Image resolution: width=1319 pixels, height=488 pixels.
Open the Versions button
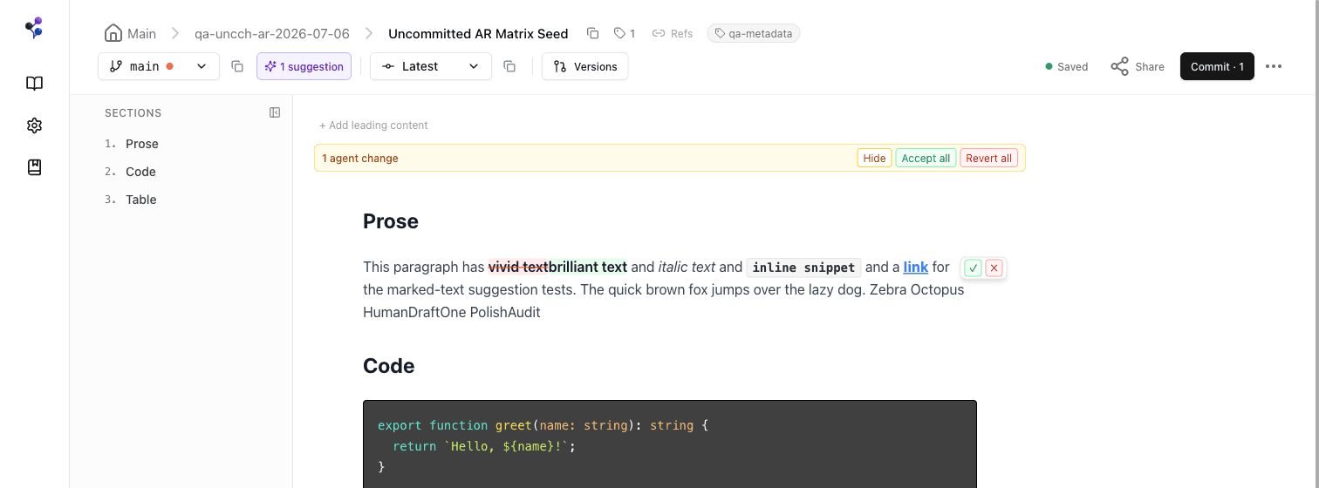point(585,66)
